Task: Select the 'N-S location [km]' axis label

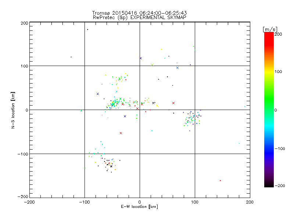Action: (x=13, y=110)
